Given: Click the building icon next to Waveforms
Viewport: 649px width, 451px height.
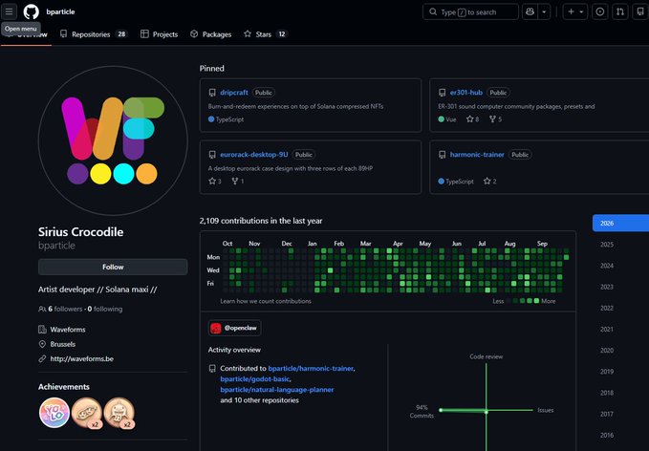Looking at the screenshot, I should (42, 330).
